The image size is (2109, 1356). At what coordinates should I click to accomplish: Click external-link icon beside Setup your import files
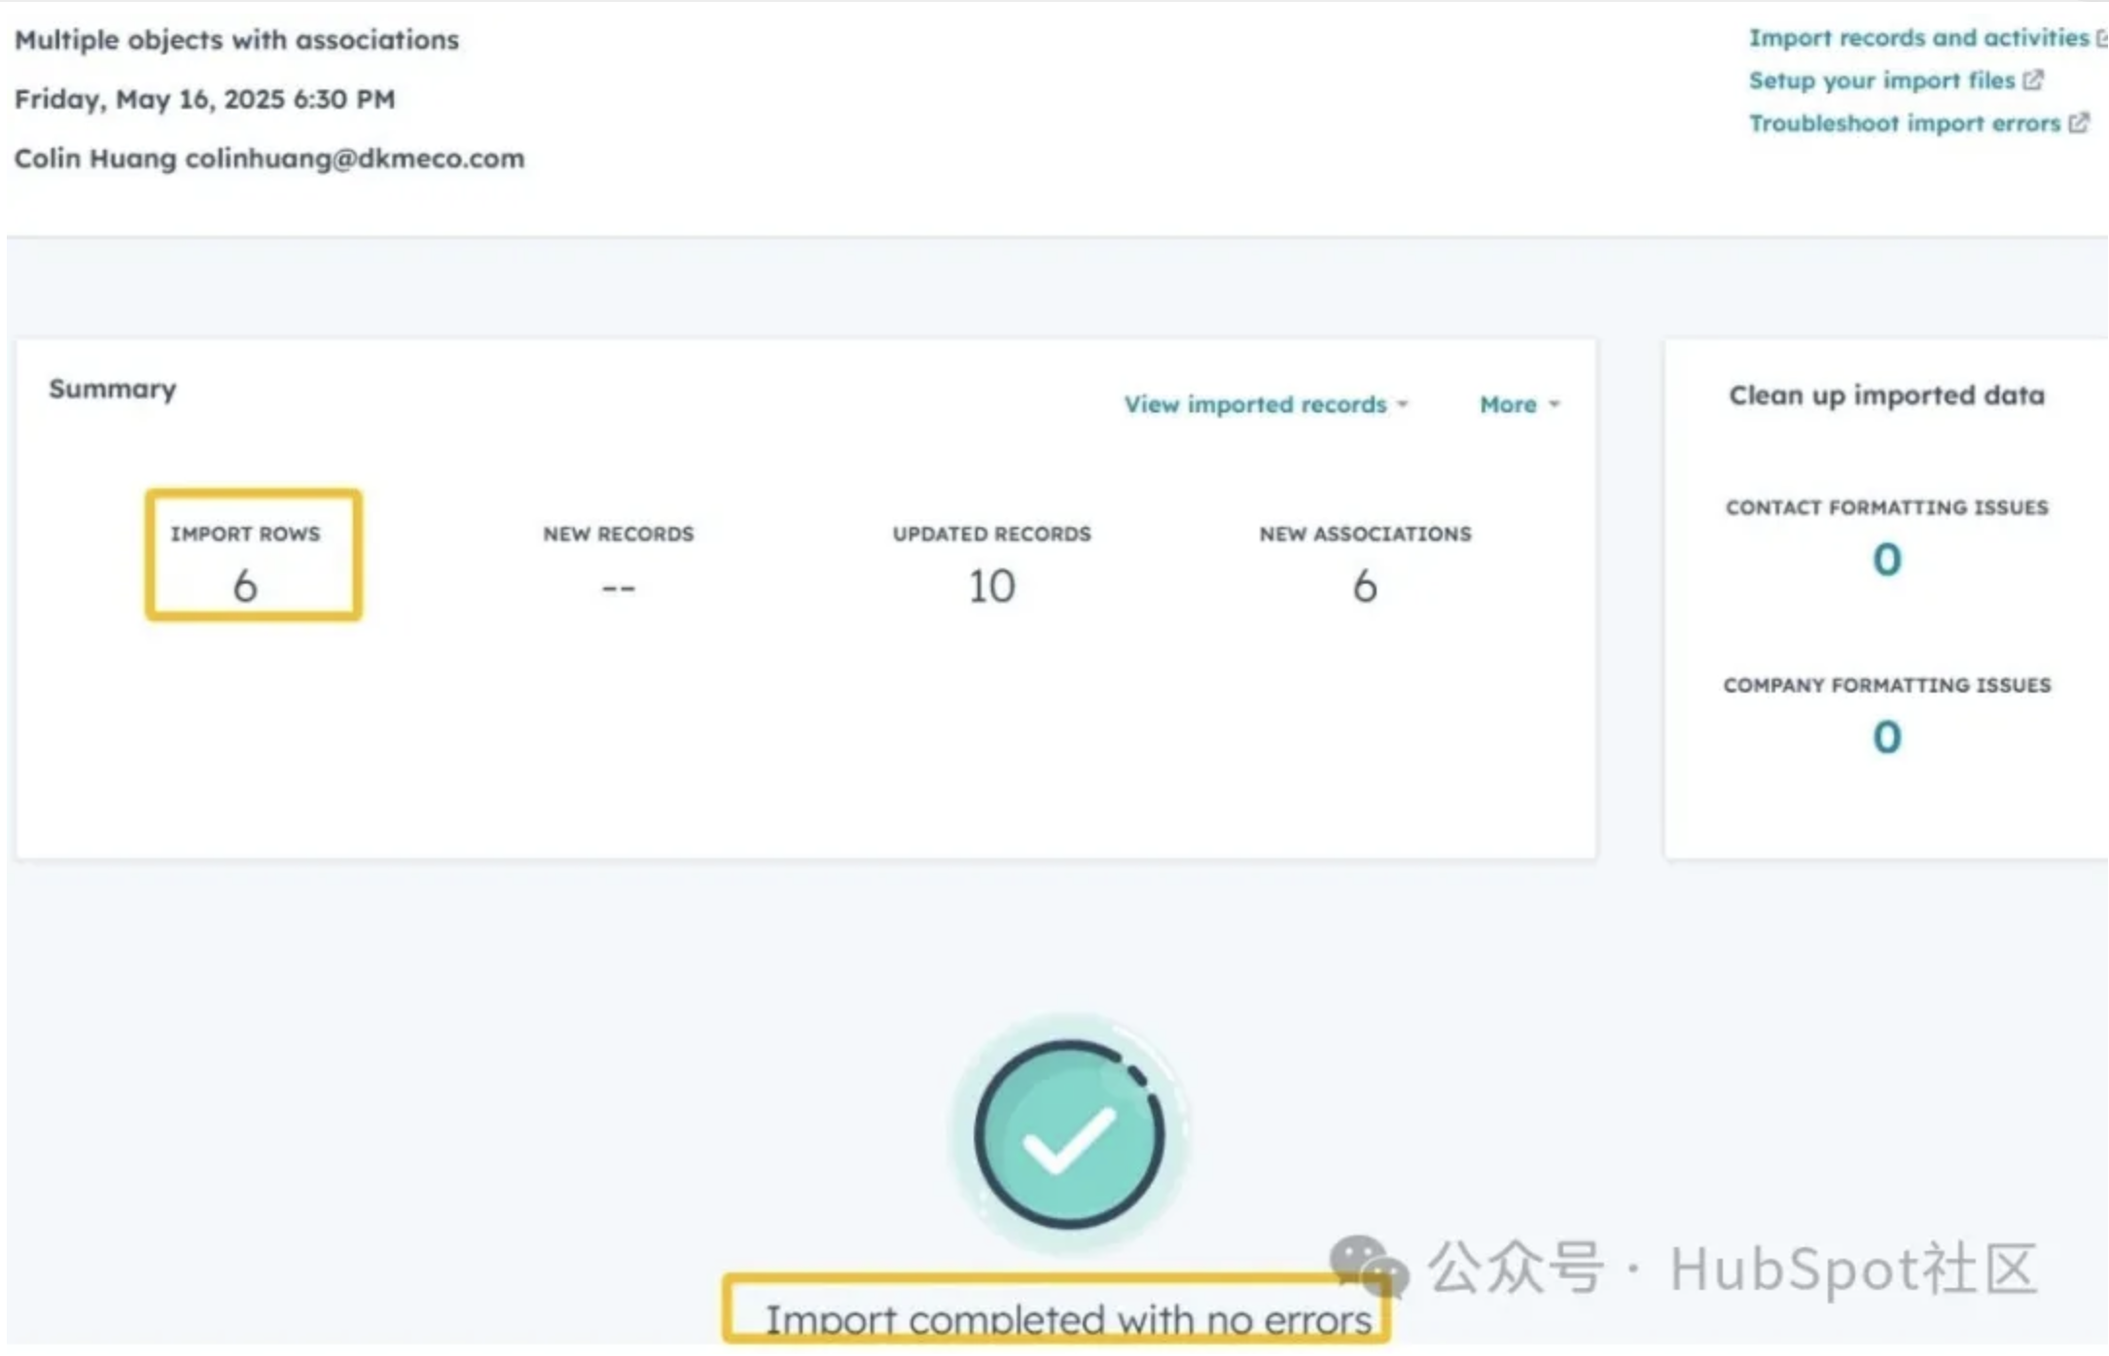click(x=2033, y=80)
